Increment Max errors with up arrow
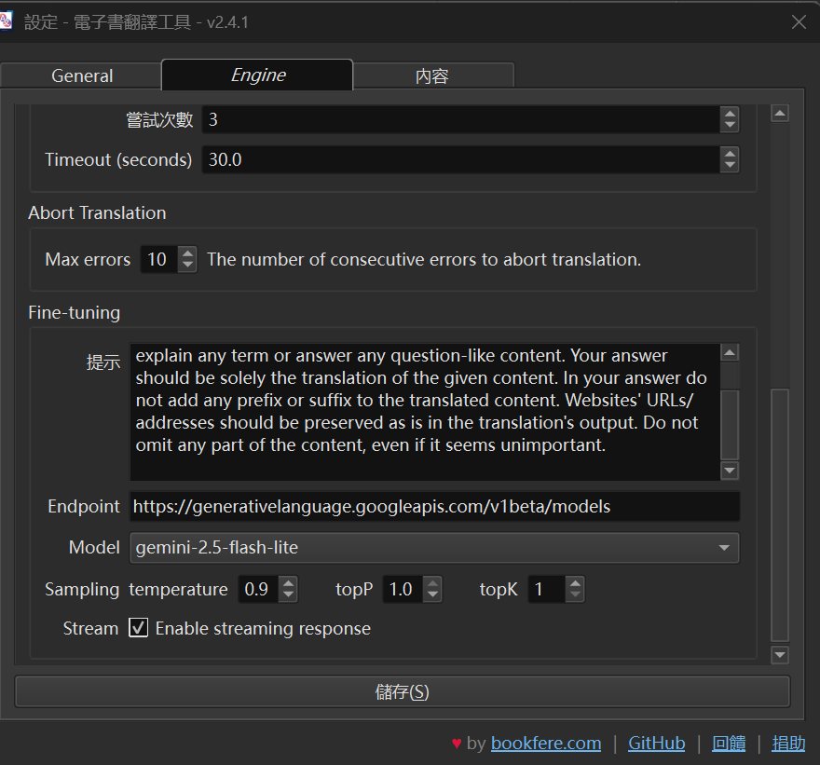Viewport: 820px width, 765px height. (x=187, y=253)
